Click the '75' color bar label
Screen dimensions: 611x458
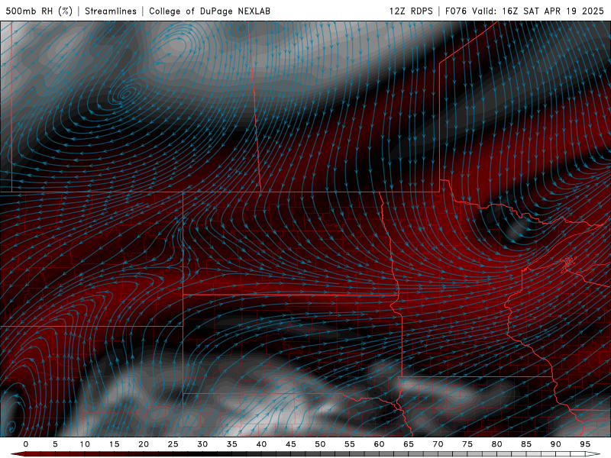tap(467, 444)
